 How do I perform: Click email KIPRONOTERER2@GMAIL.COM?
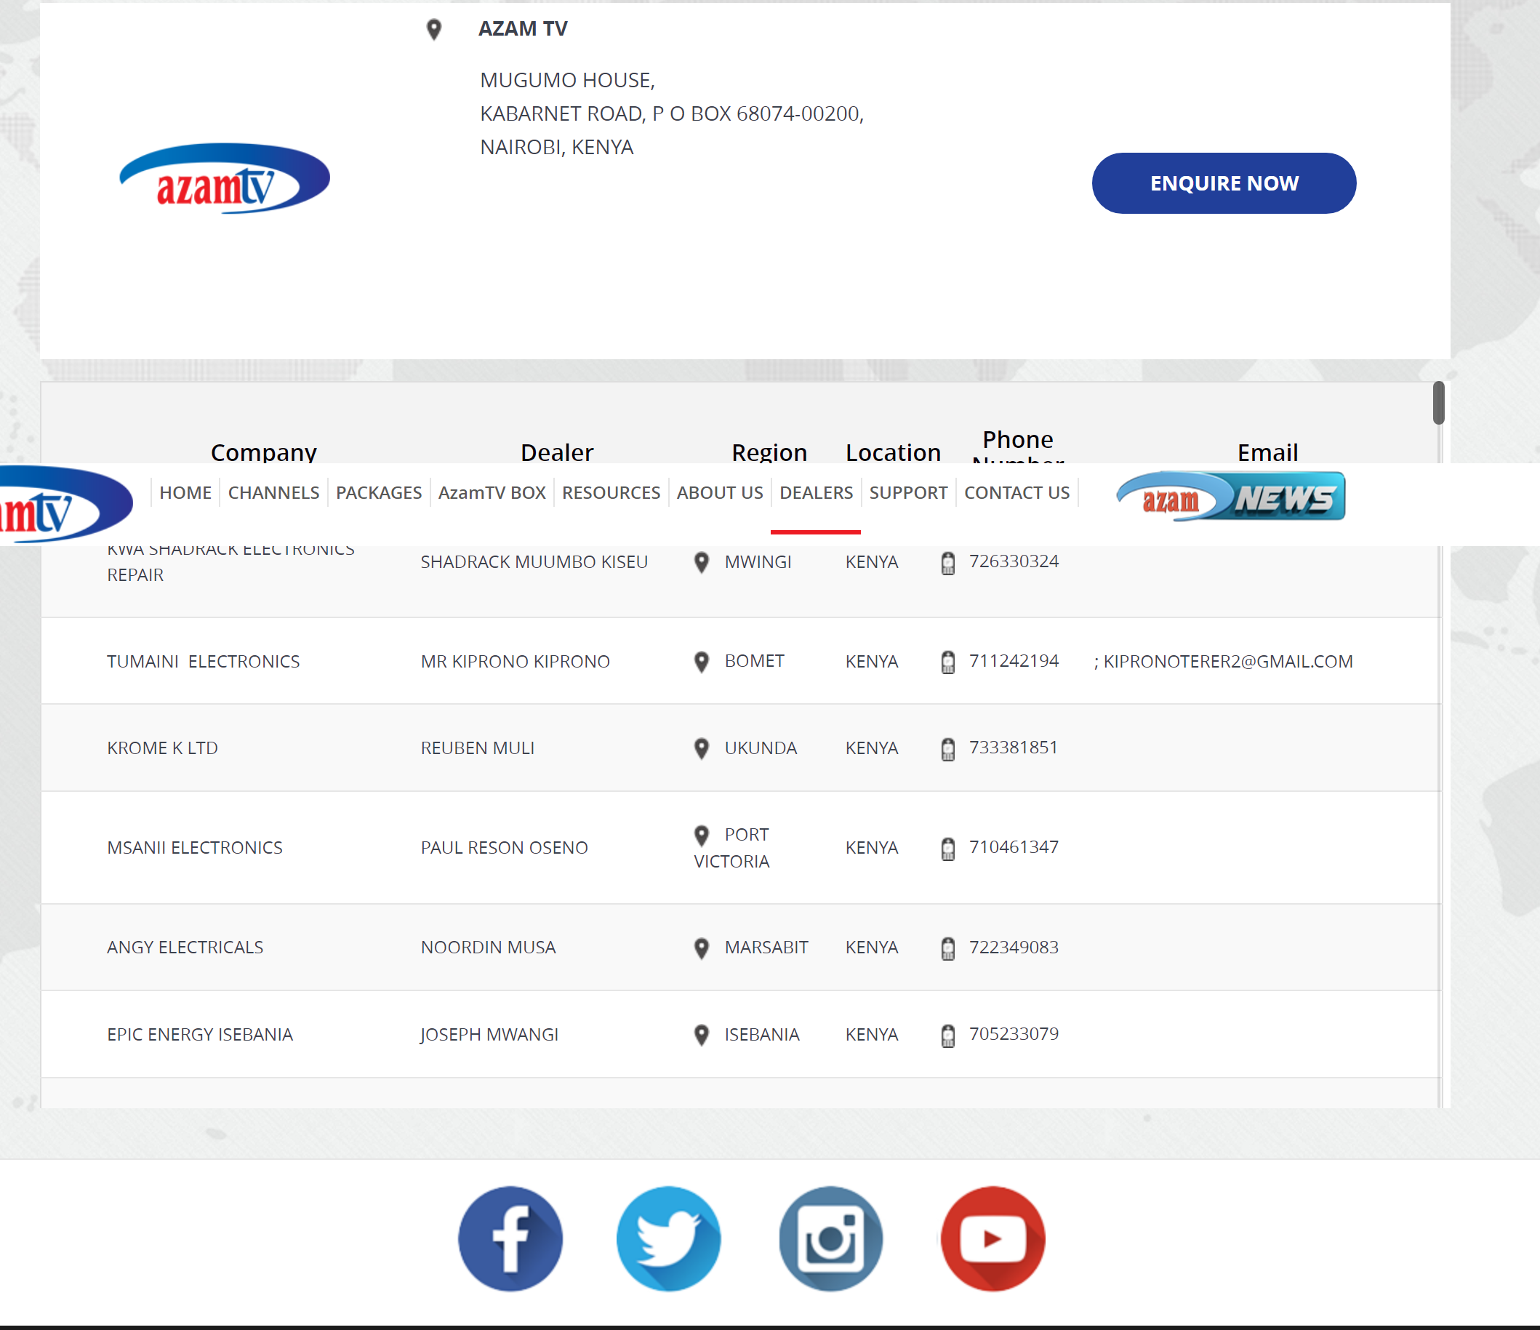coord(1228,661)
